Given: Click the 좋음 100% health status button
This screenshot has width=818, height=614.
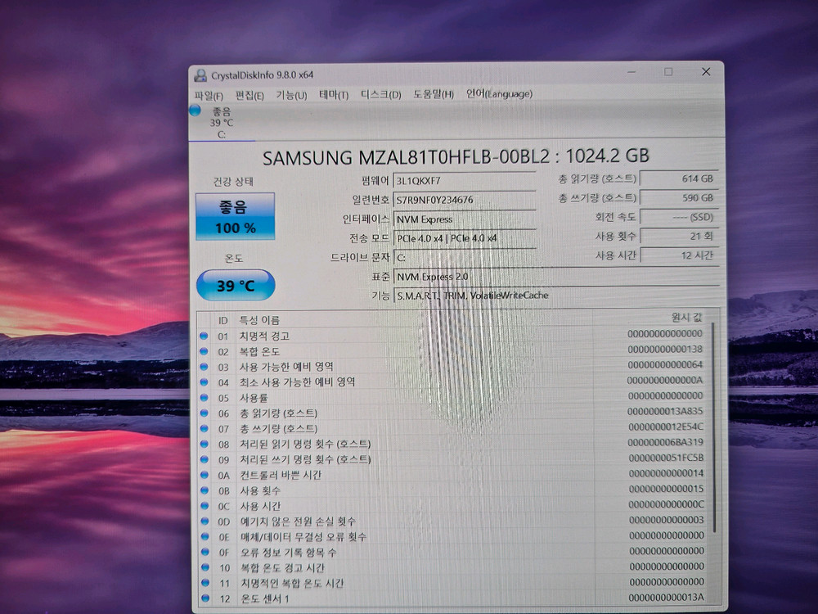Looking at the screenshot, I should click(x=235, y=214).
